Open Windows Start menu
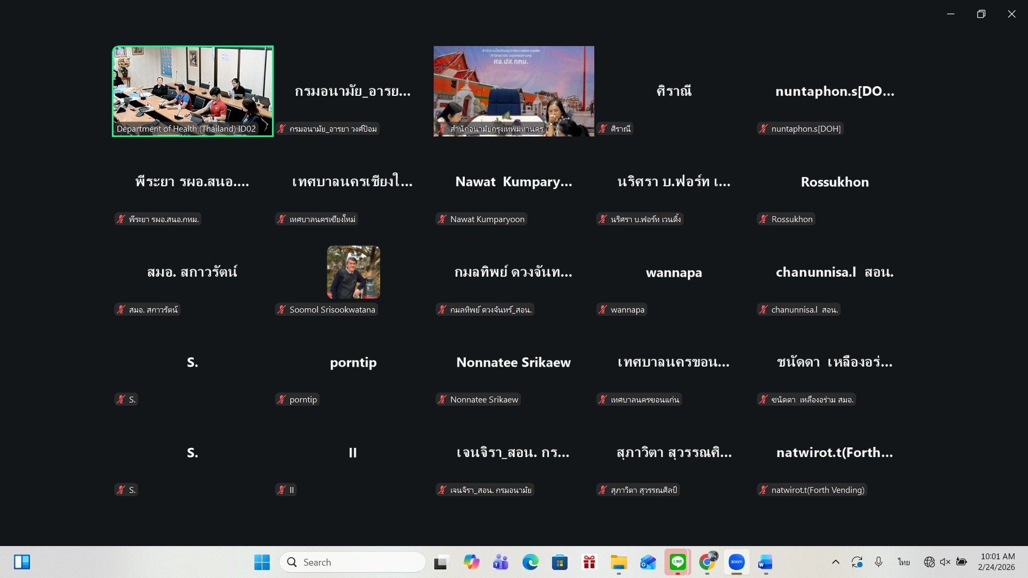 [x=262, y=562]
